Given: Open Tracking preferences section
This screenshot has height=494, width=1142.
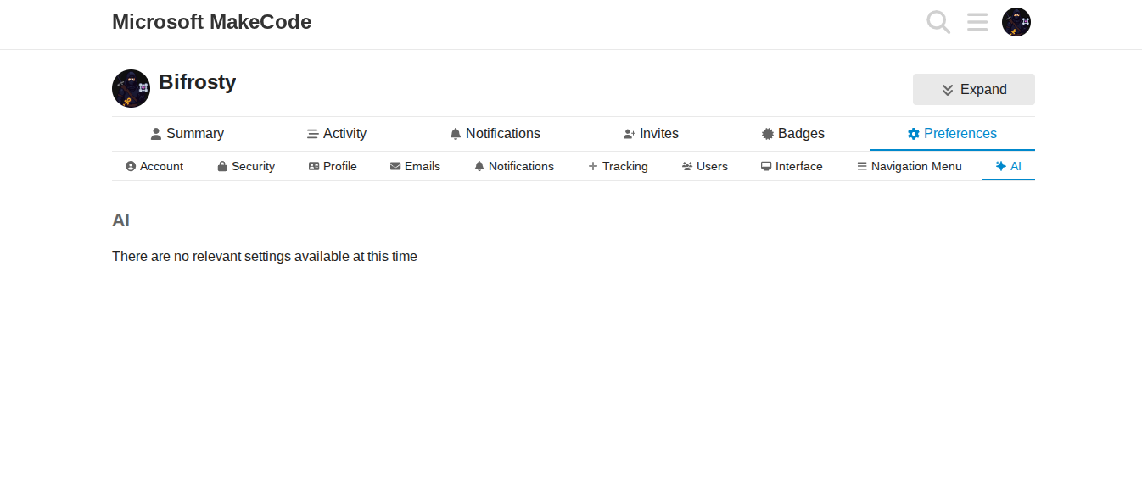Looking at the screenshot, I should click(618, 166).
